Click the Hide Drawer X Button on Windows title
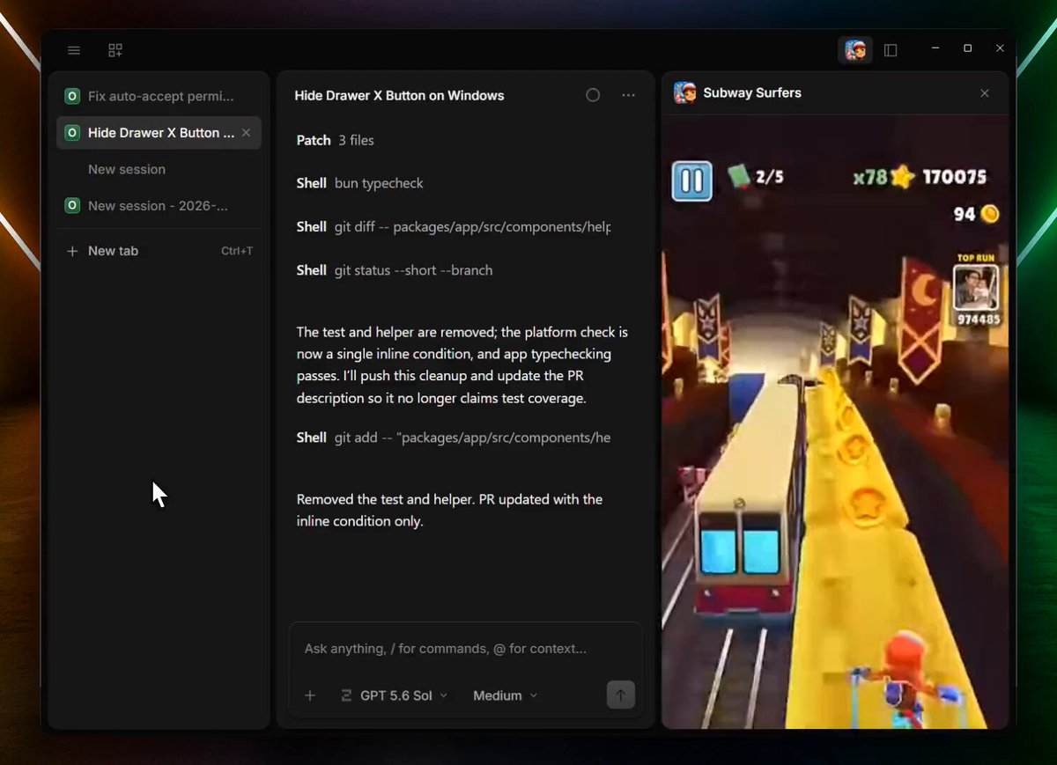This screenshot has height=765, width=1057. pos(399,95)
